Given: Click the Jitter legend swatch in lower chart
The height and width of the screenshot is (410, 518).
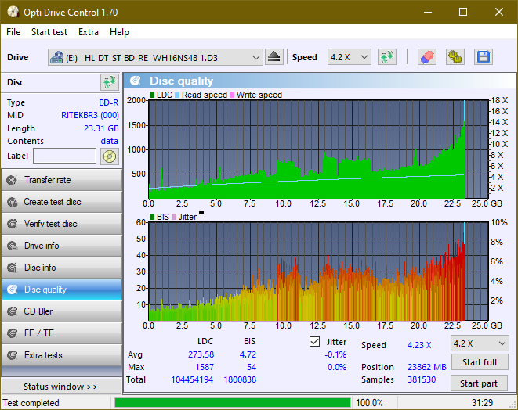Looking at the screenshot, I should pos(174,217).
